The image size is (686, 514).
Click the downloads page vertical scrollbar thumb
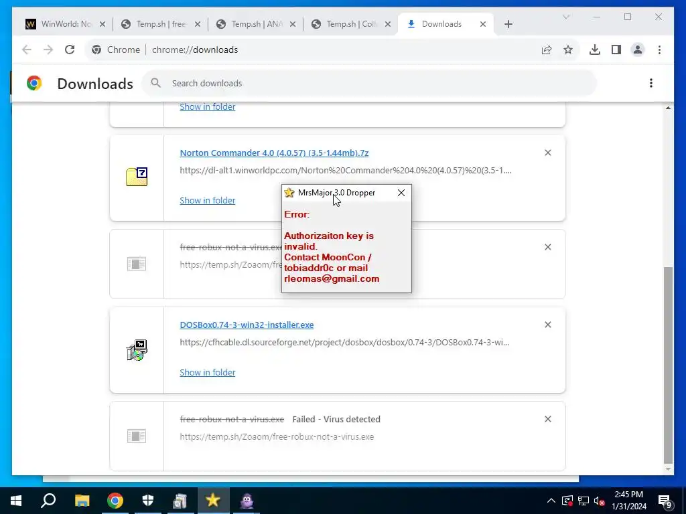668,365
